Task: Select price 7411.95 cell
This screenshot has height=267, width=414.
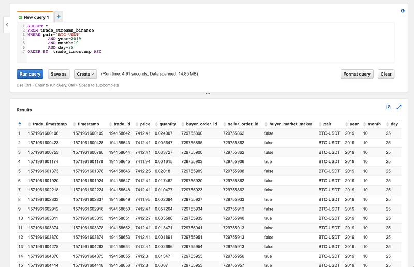Action: pos(143,199)
